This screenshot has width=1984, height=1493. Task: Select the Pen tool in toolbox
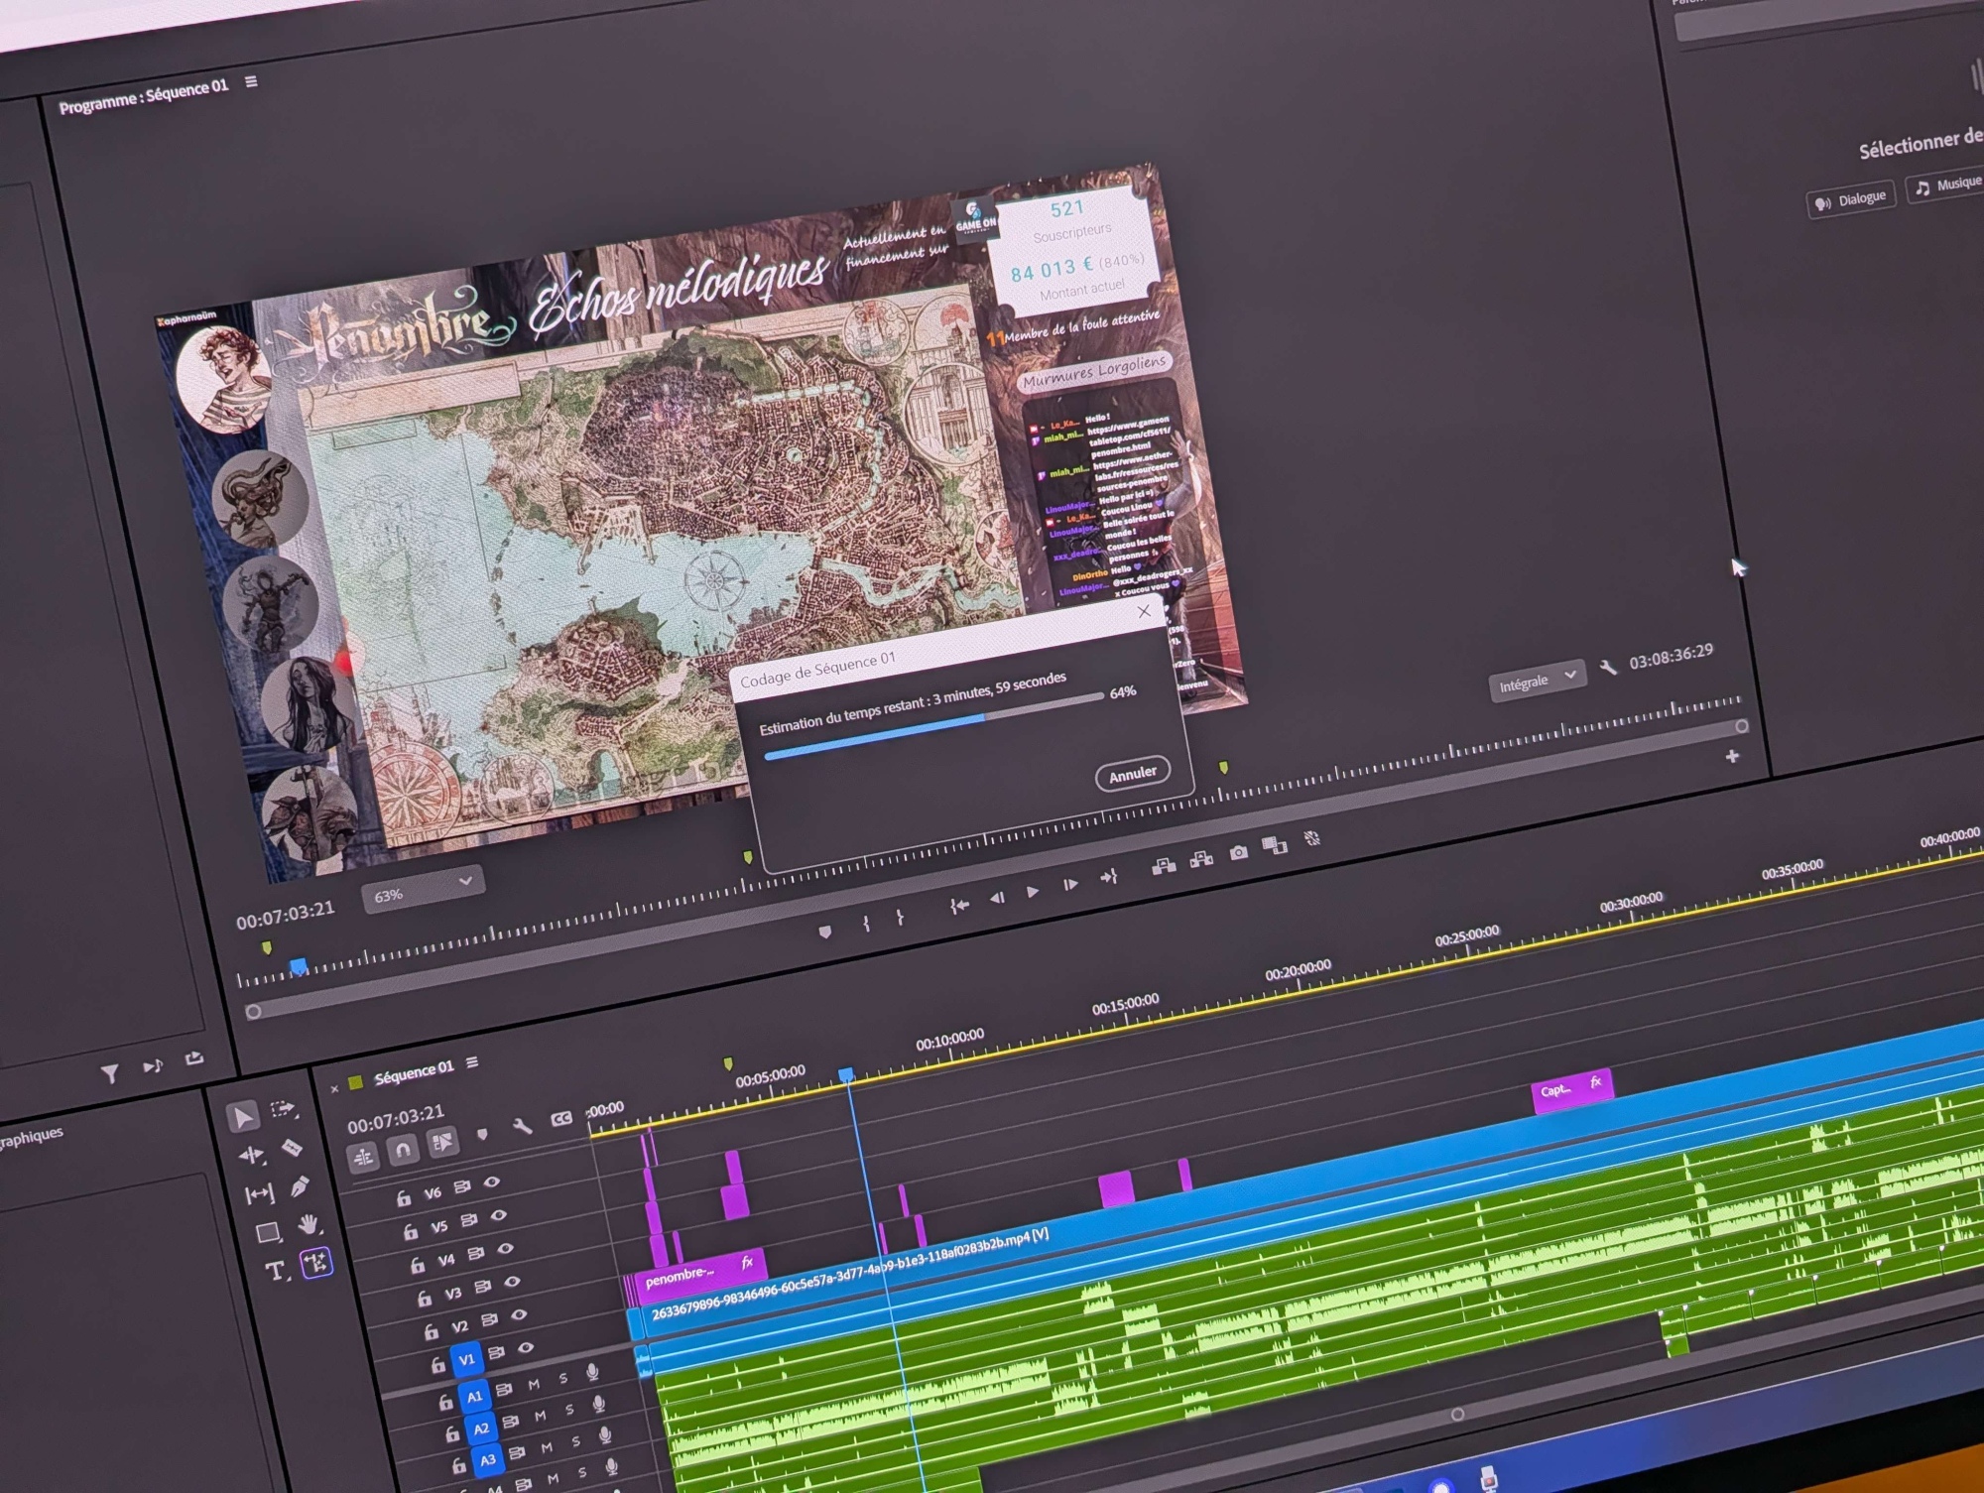299,1186
